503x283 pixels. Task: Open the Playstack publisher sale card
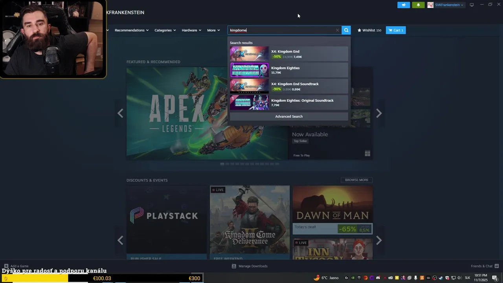click(x=167, y=222)
